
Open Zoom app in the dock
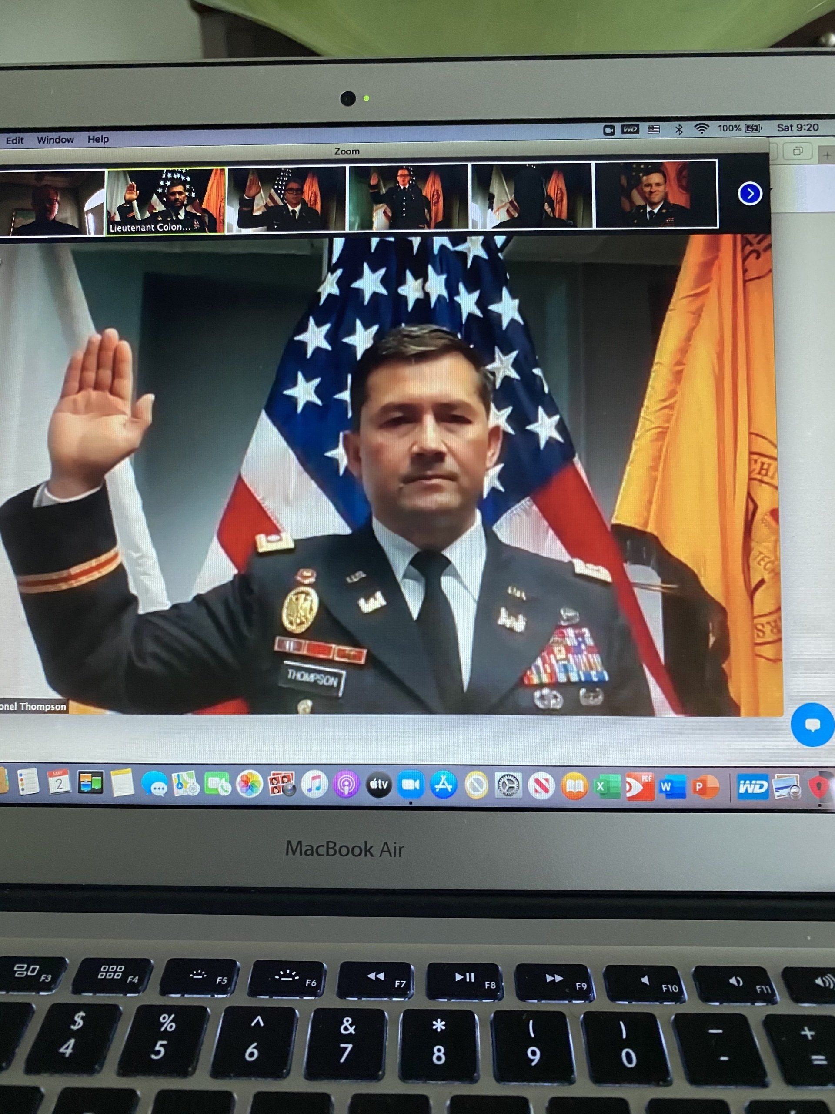[411, 785]
